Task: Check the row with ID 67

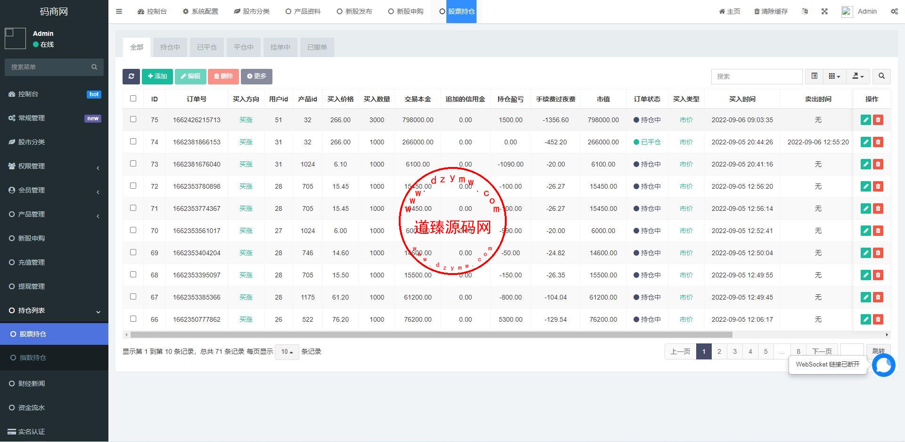Action: click(133, 297)
